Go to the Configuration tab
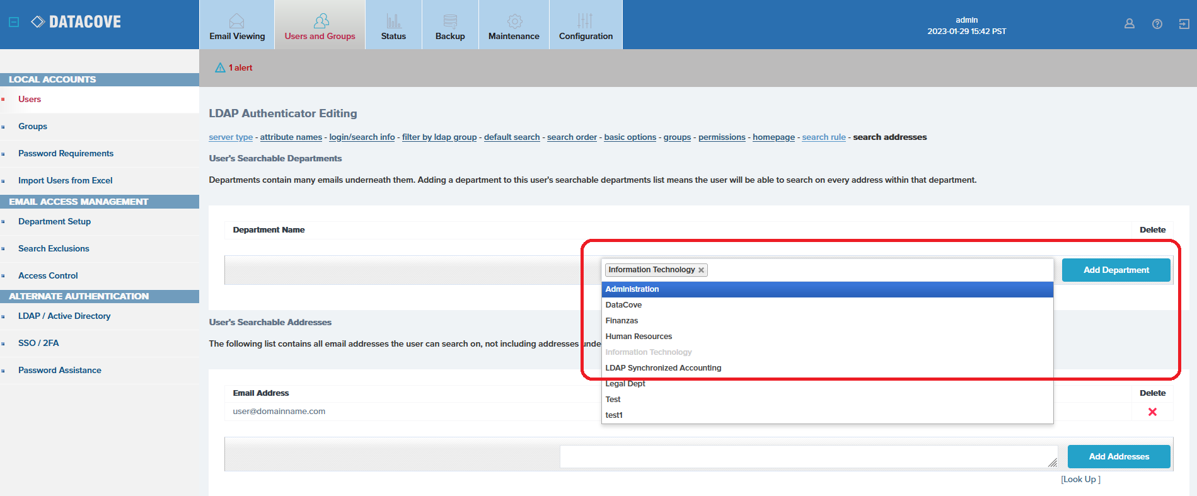1197x496 pixels. pos(586,25)
